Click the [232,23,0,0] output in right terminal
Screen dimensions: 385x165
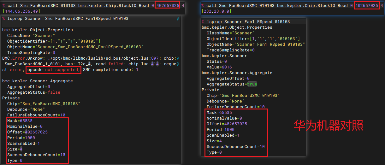click(x=216, y=11)
